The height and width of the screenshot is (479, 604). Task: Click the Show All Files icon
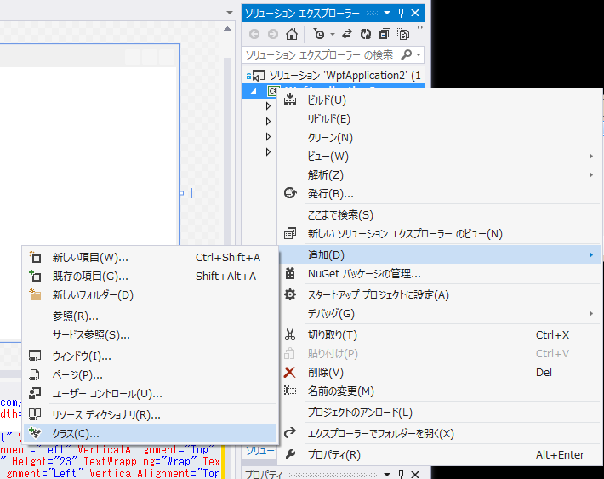coord(403,34)
